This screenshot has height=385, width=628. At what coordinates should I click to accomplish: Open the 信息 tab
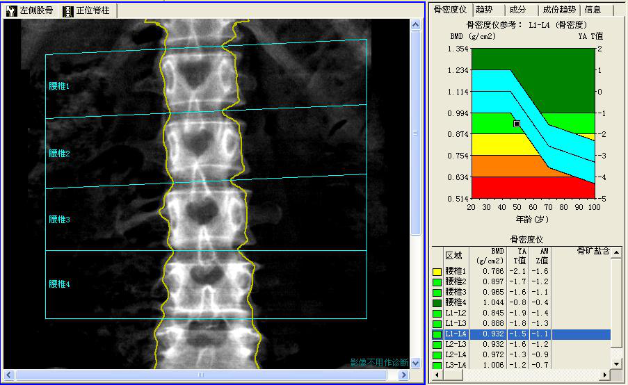click(593, 10)
